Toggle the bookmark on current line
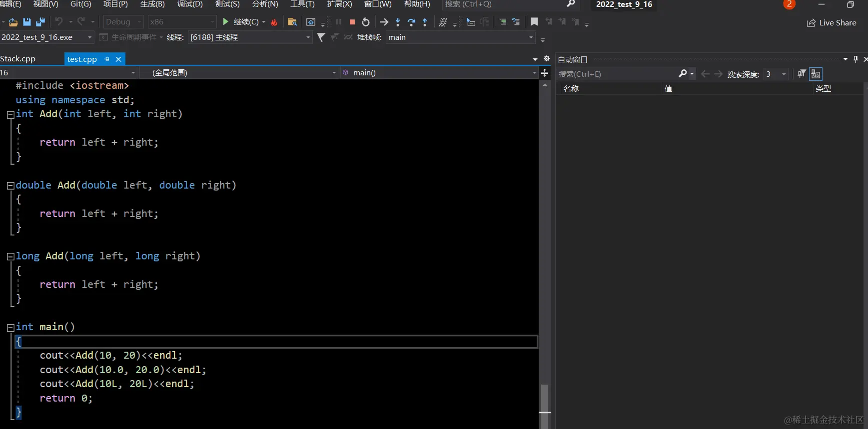 534,22
